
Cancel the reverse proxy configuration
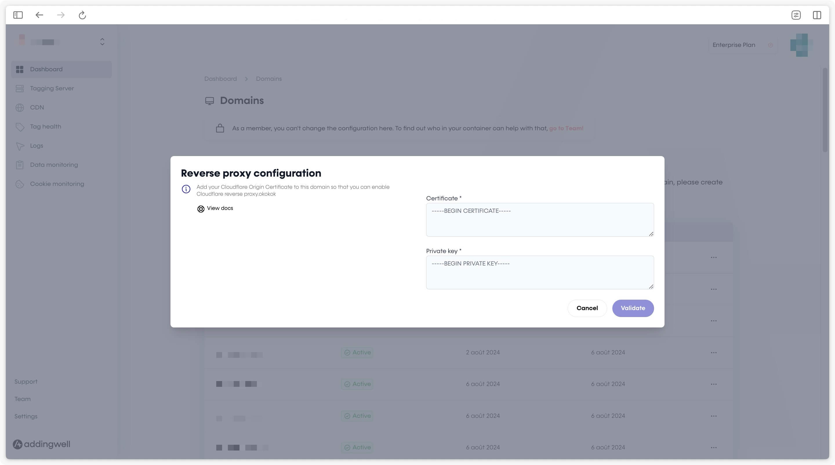587,308
